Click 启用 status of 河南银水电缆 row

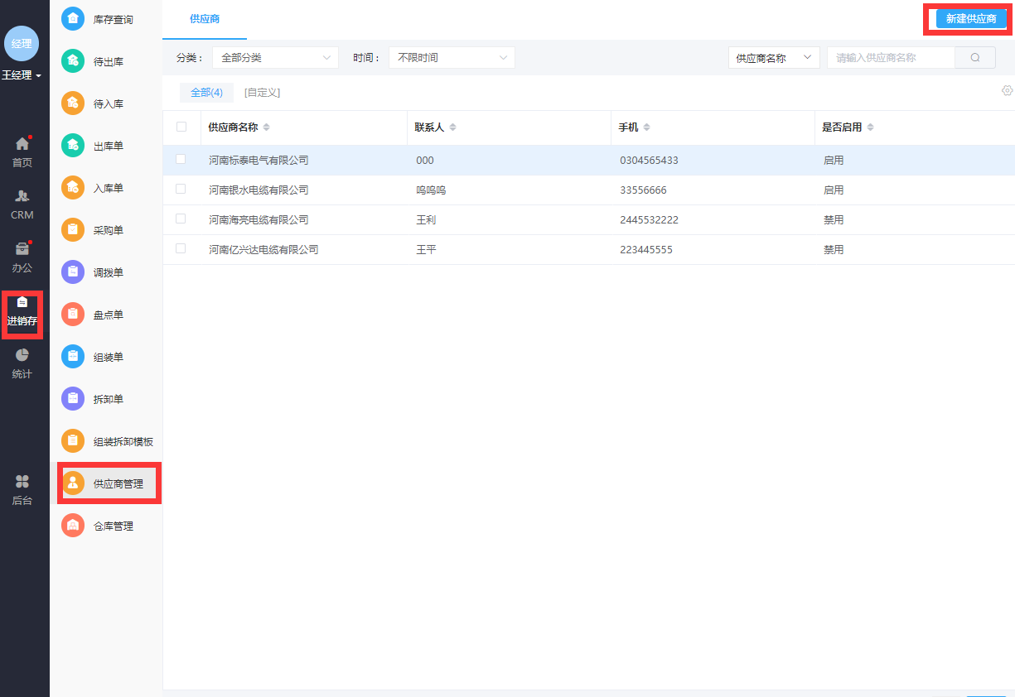coord(834,190)
